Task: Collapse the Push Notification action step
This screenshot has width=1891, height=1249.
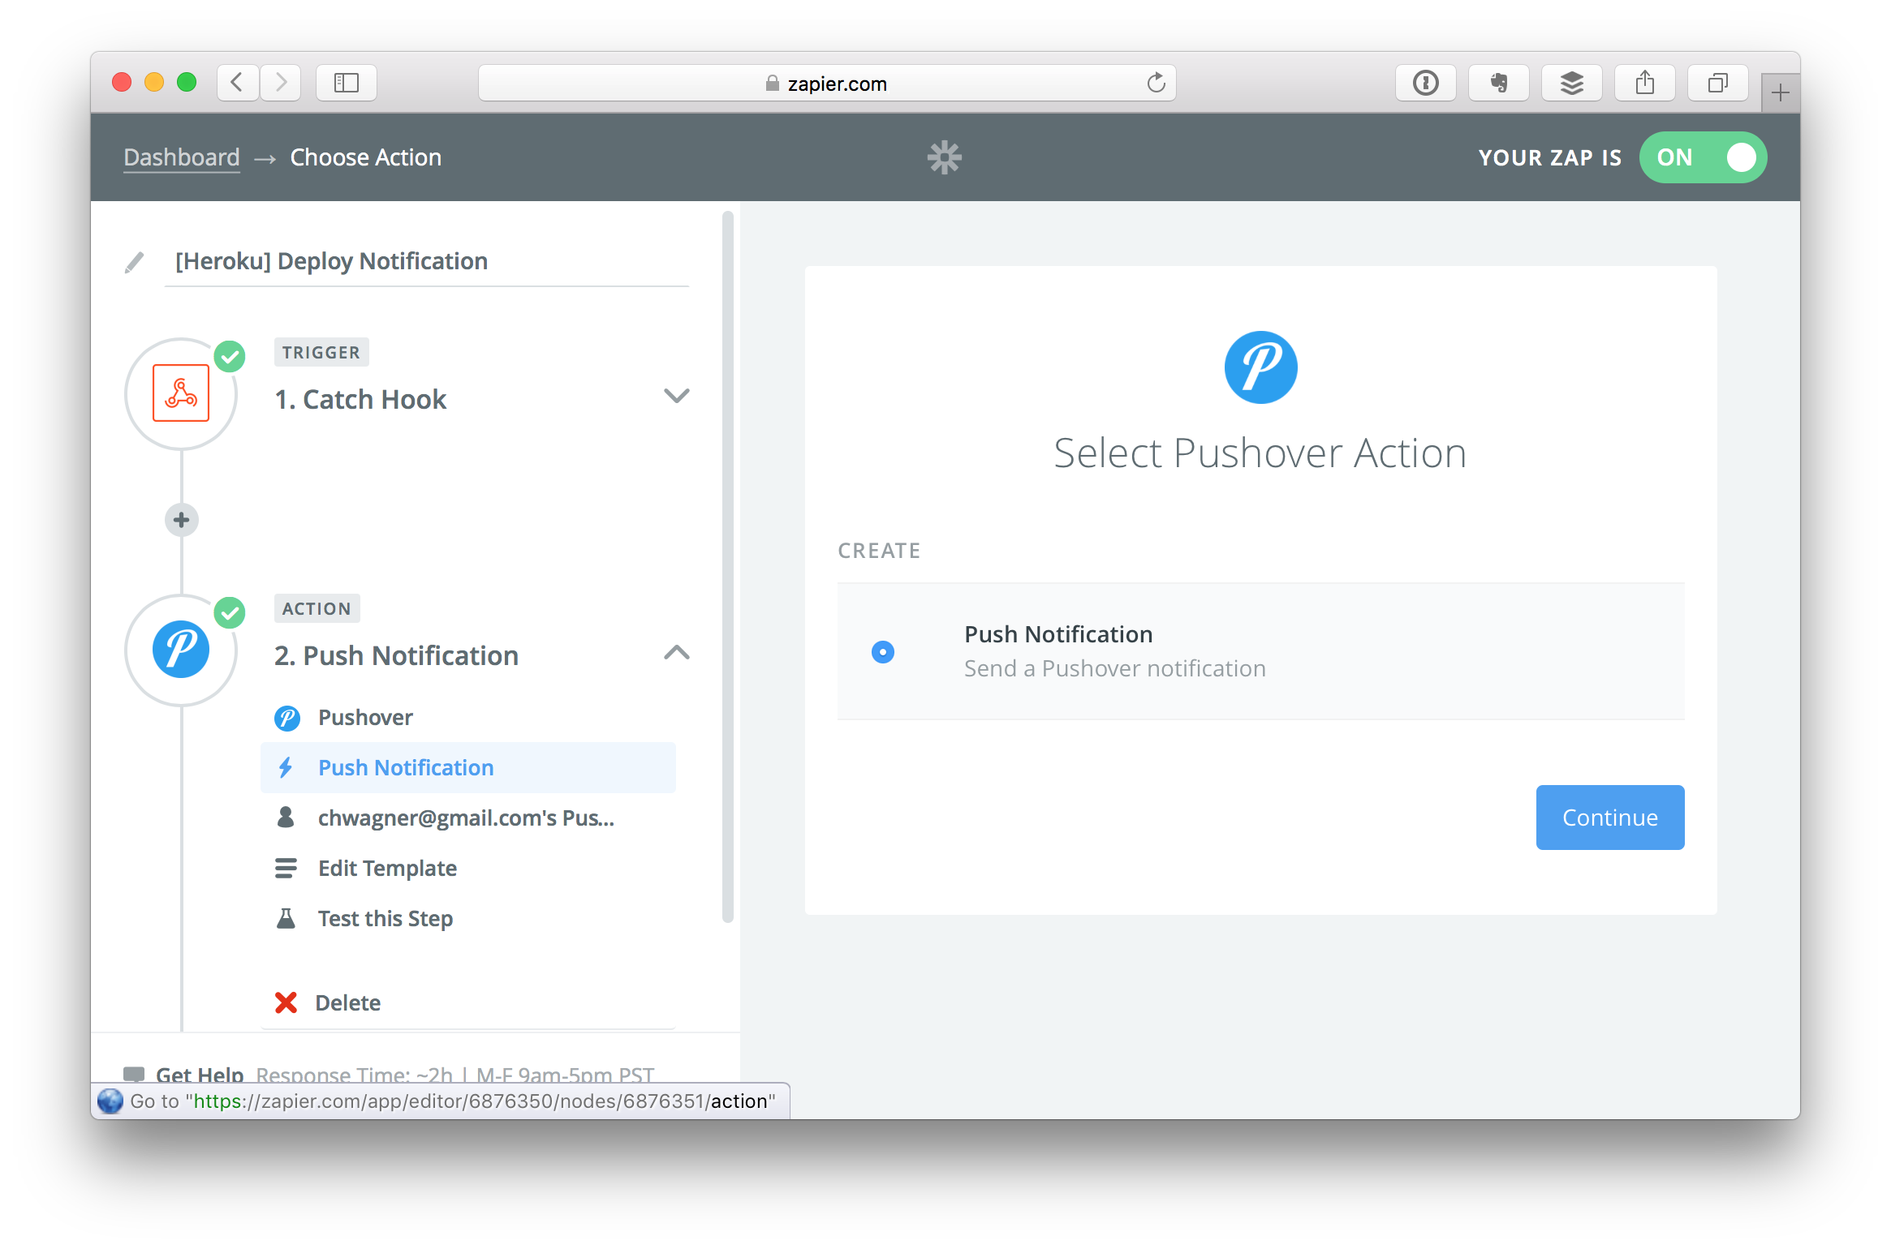Action: (676, 653)
